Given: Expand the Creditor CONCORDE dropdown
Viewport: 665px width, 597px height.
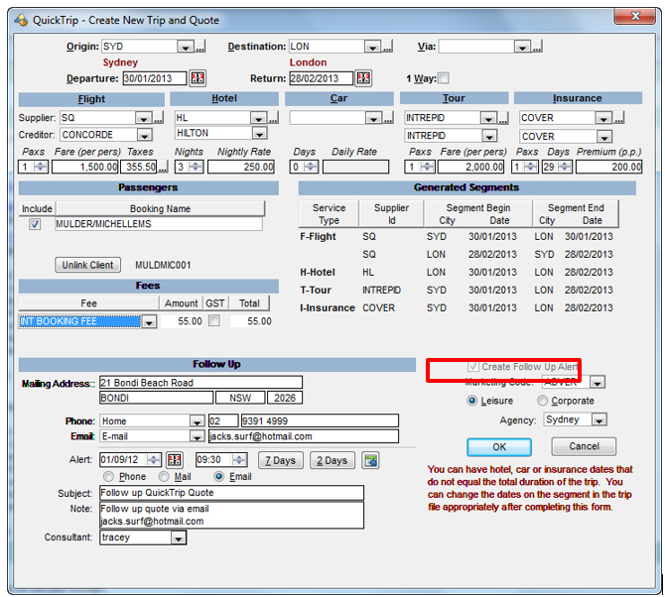Looking at the screenshot, I should [x=144, y=135].
